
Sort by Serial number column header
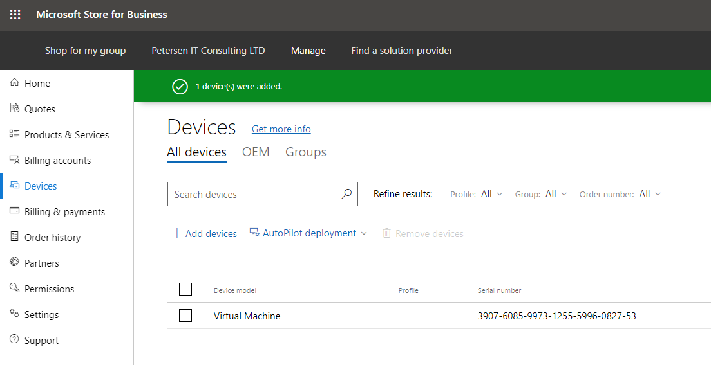[x=499, y=290]
